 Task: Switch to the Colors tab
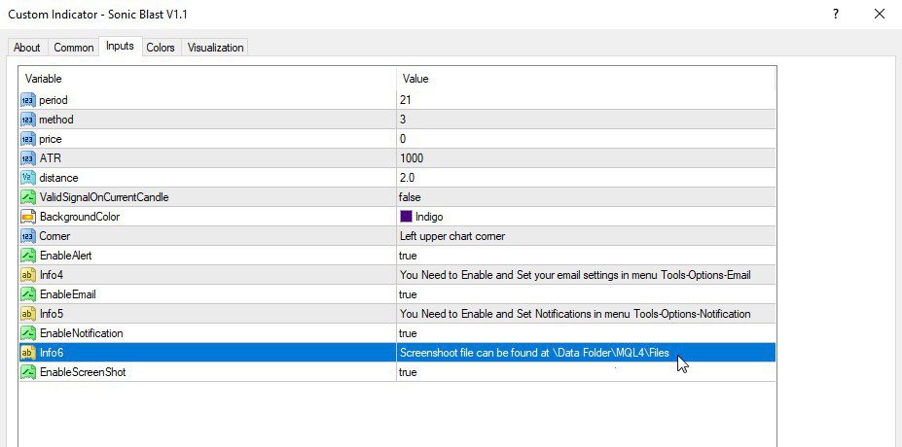click(x=161, y=48)
